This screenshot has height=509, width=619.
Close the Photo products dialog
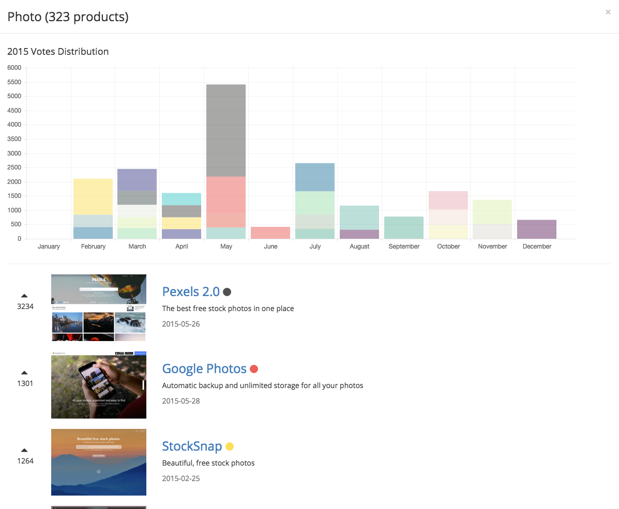pyautogui.click(x=608, y=12)
